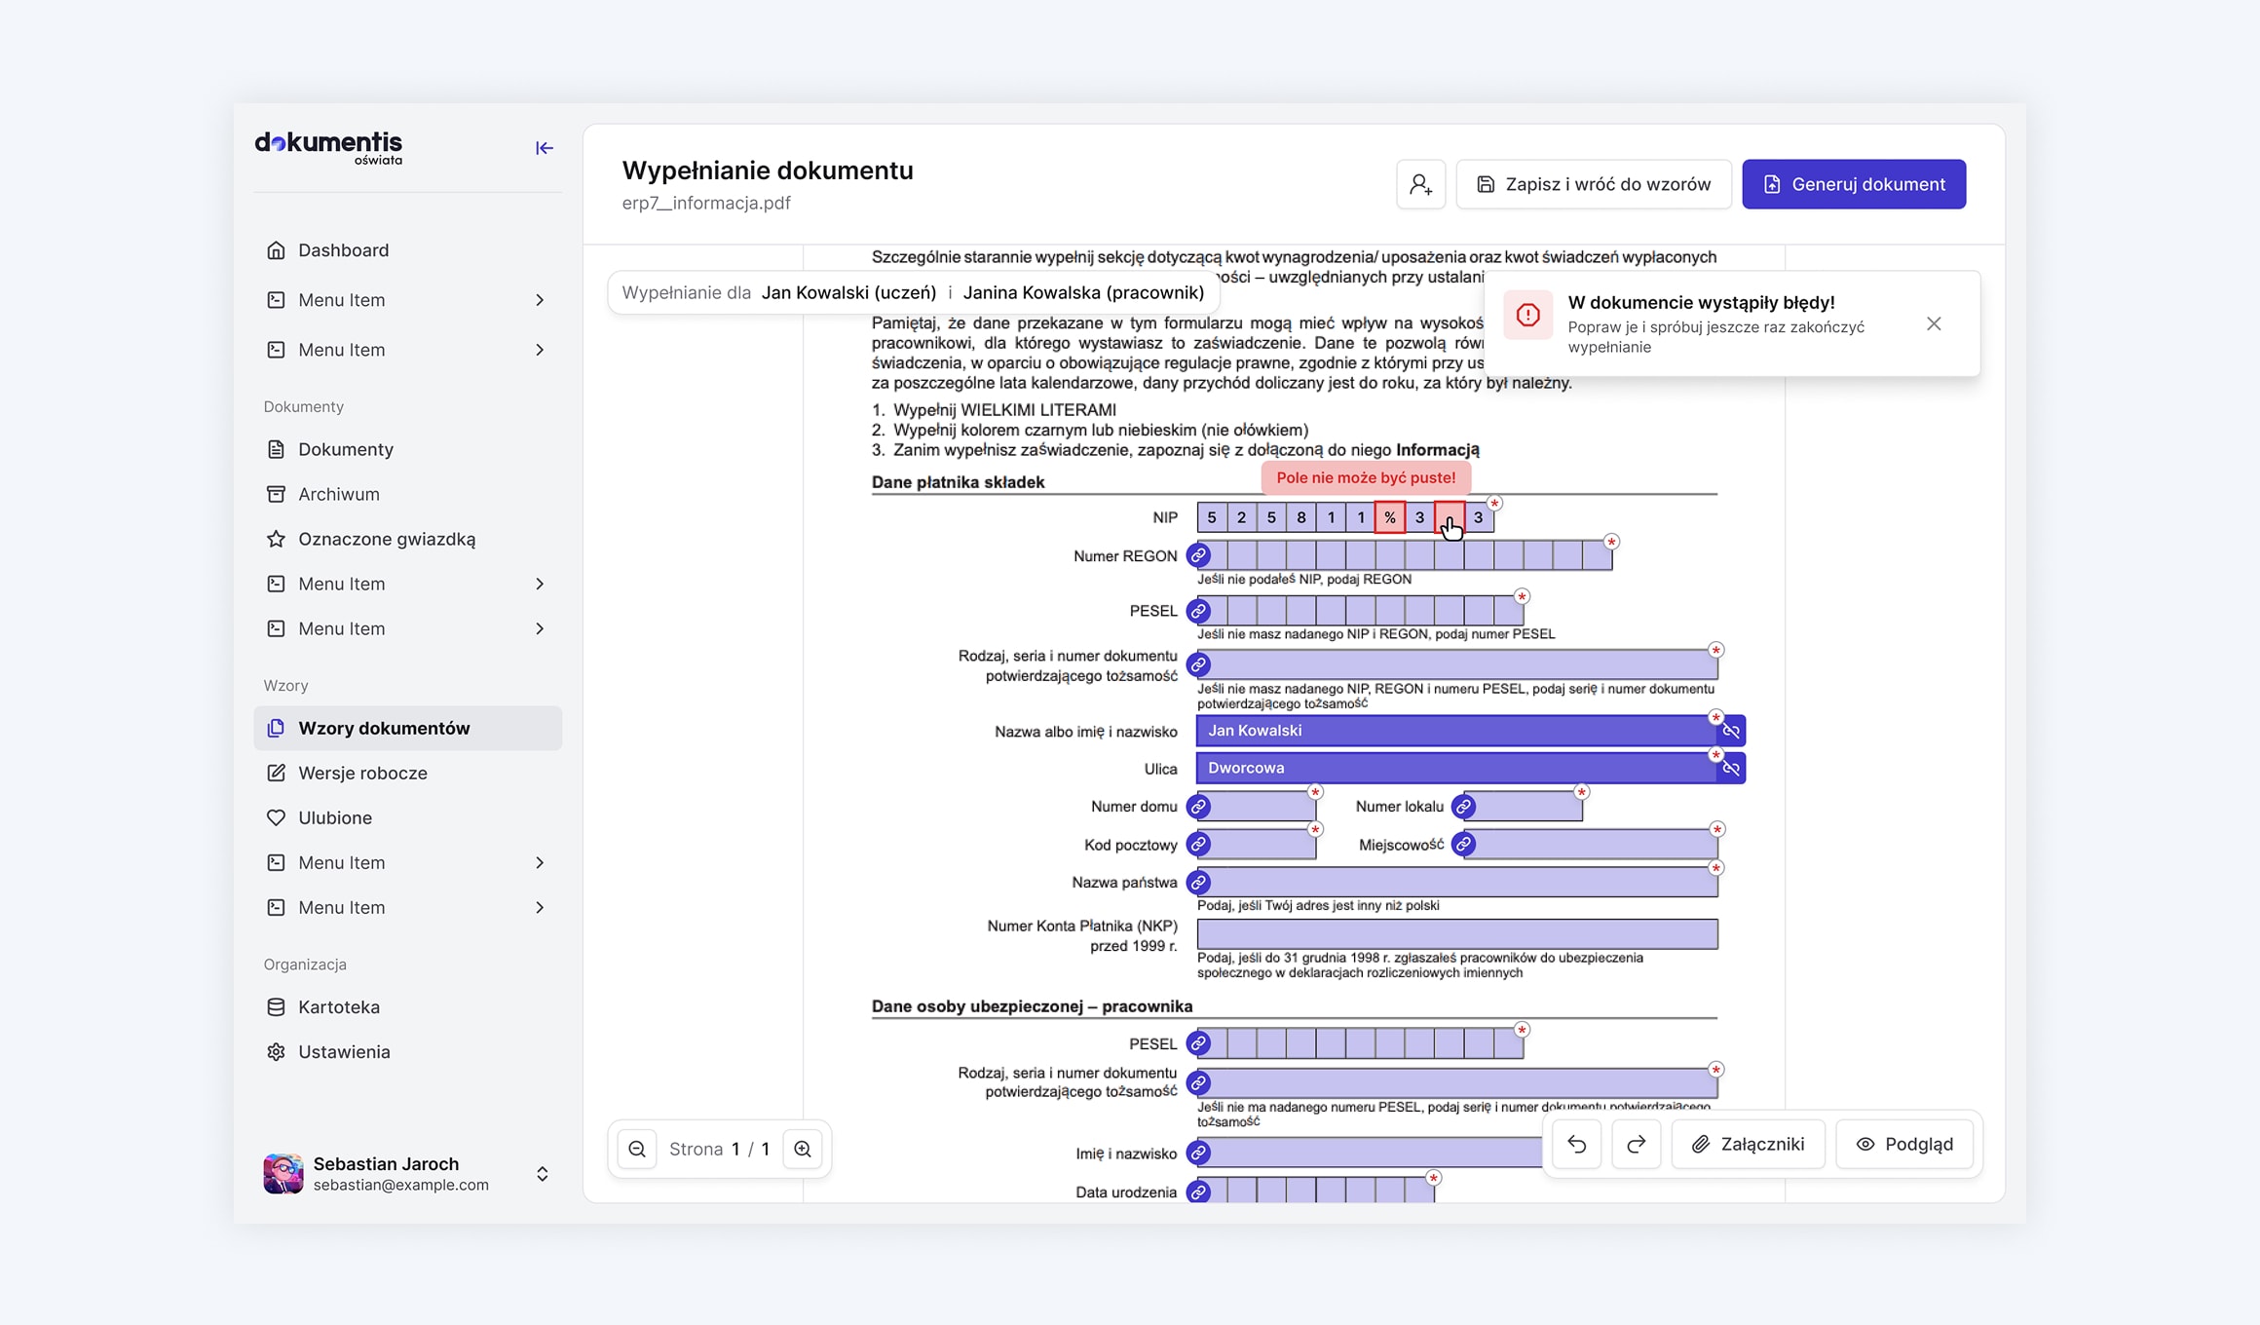This screenshot has height=1325, width=2260.
Task: Click the Numer domu input field
Action: point(1258,807)
